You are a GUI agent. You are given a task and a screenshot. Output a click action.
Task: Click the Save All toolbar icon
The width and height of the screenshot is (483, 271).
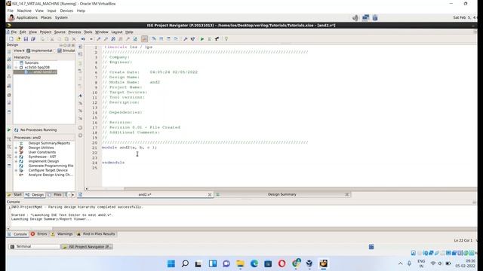tap(33, 39)
